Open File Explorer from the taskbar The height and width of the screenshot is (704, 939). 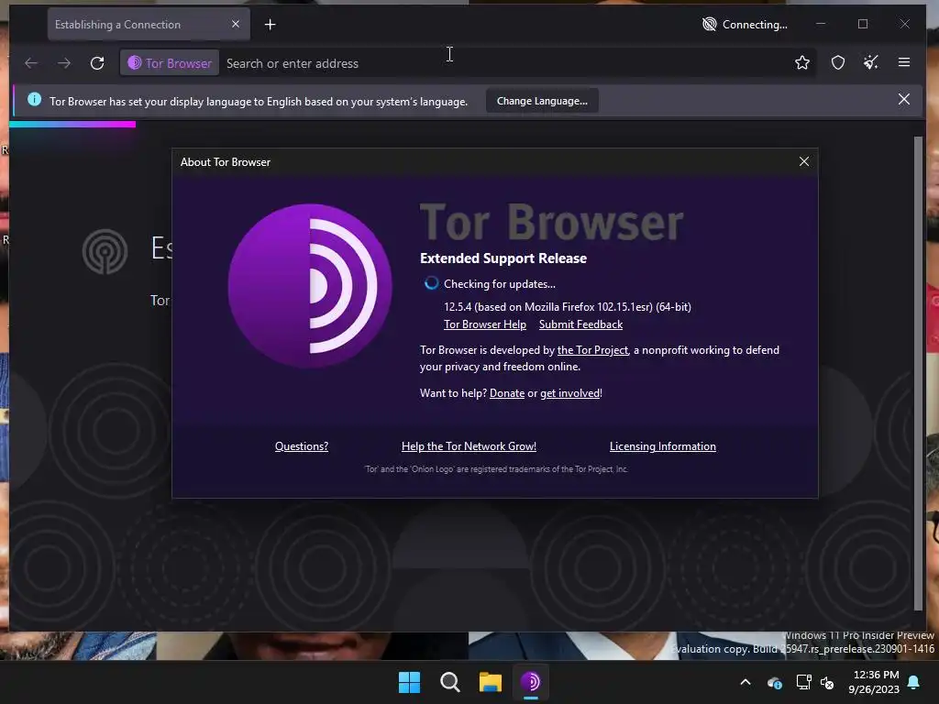[x=490, y=682]
